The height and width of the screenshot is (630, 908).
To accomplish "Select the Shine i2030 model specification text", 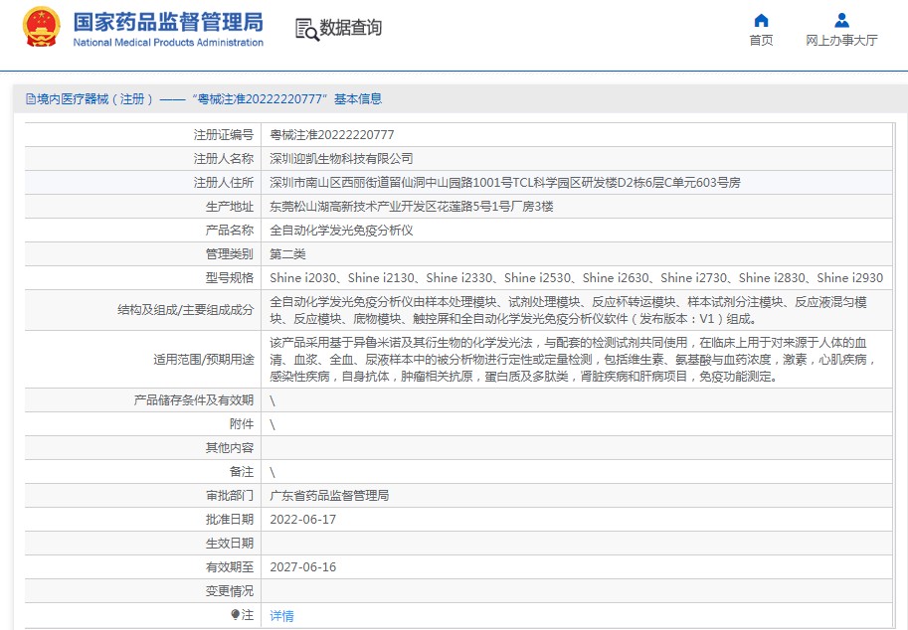I will pyautogui.click(x=576, y=277).
